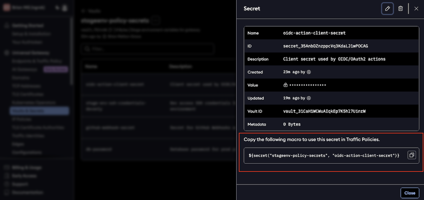Click inside the Filter search field
The height and width of the screenshot is (200, 424).
(x=148, y=48)
